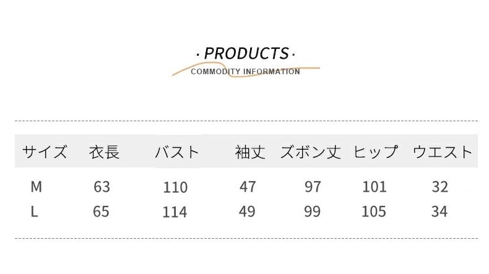Click the ヒップ column header
489x274 pixels.
coord(375,152)
